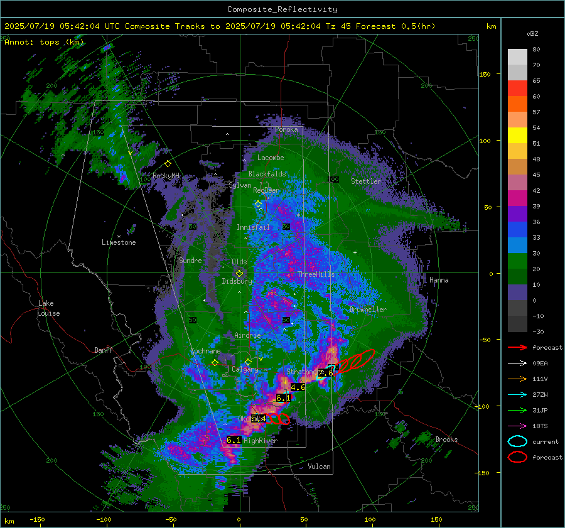Click the -150 tick on bottom axis
The image size is (565, 528).
(37, 519)
